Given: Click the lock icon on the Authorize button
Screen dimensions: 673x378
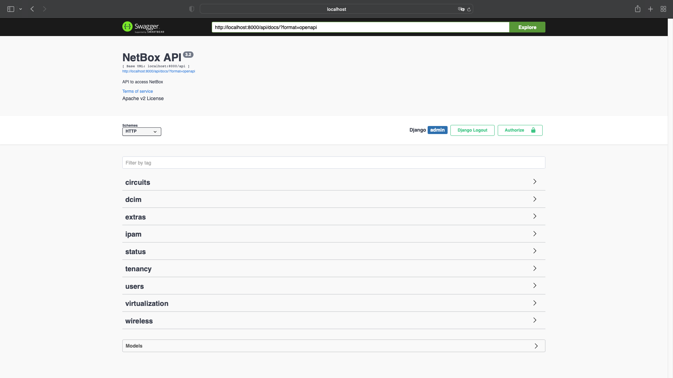Looking at the screenshot, I should [x=533, y=130].
